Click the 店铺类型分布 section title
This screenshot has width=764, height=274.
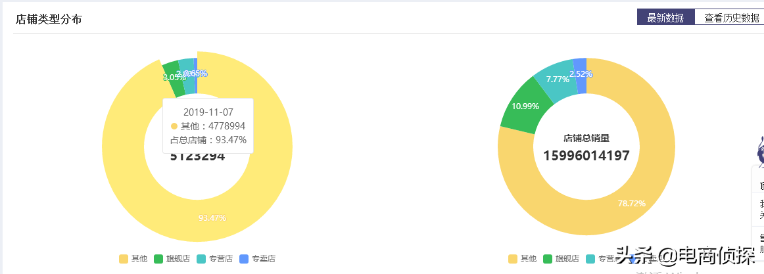(x=49, y=19)
